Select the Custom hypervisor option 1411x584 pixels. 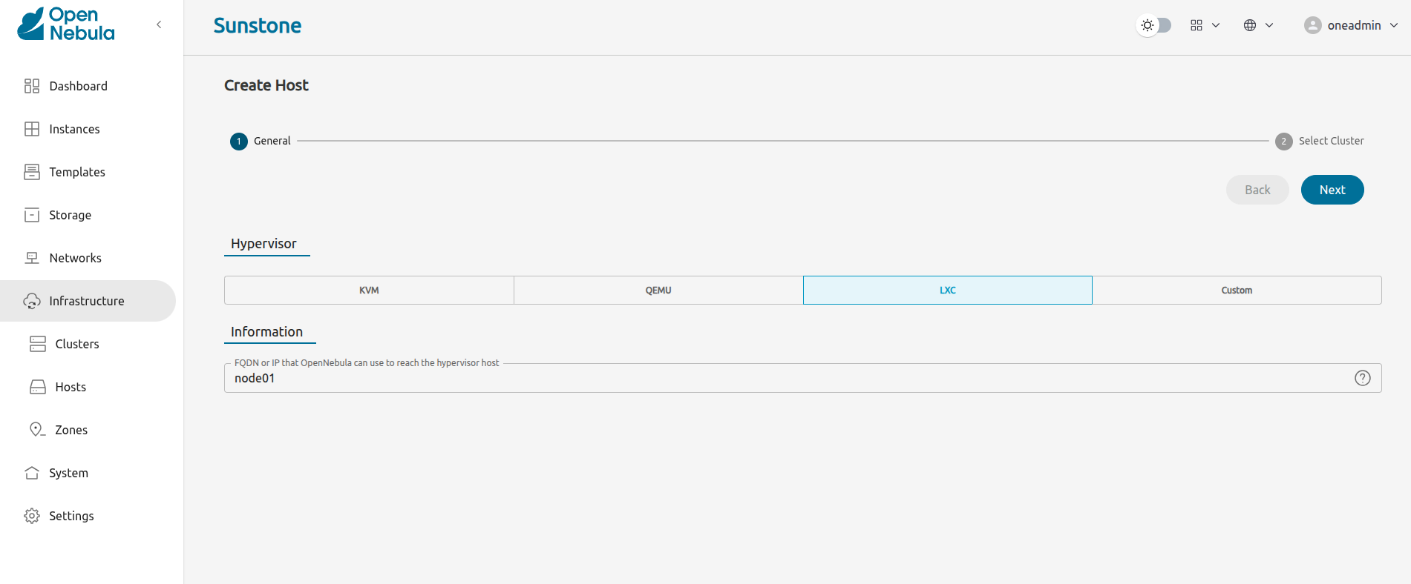[x=1237, y=291]
